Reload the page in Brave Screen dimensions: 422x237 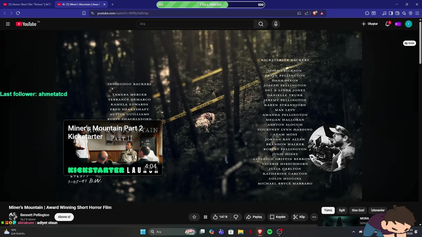[x=18, y=13]
